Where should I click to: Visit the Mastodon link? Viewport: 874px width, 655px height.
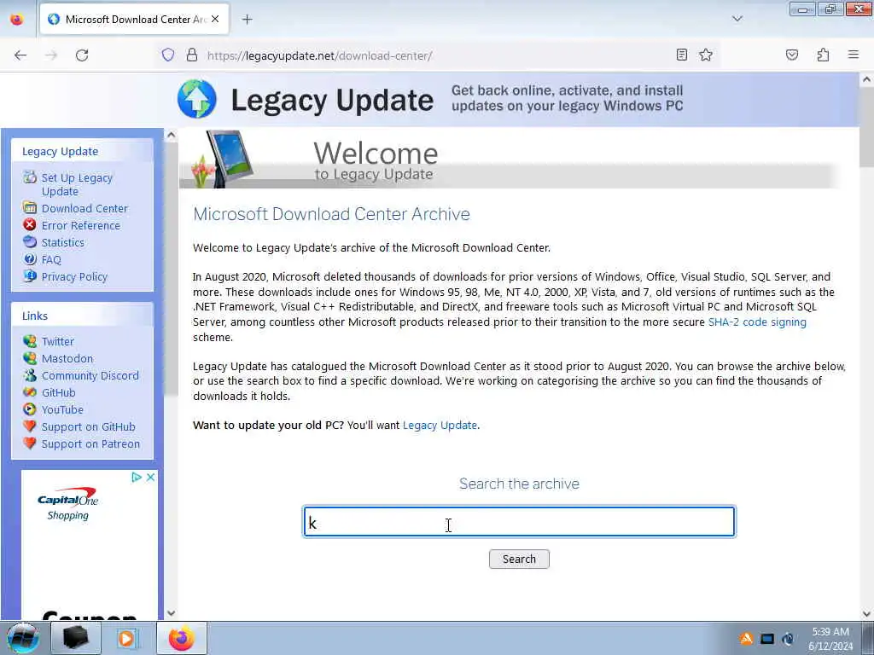pos(67,359)
